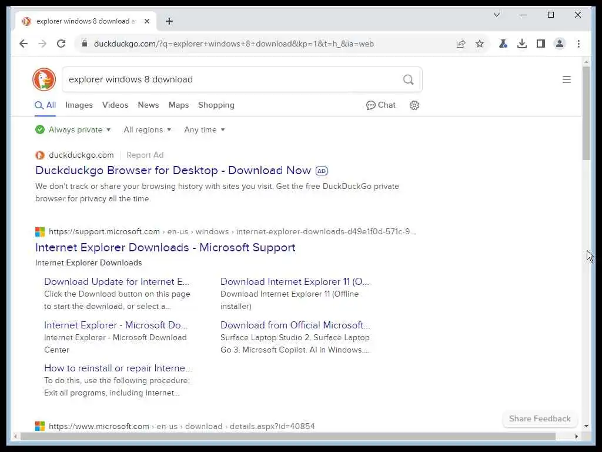Image resolution: width=602 pixels, height=452 pixels.
Task: Open tab search chevron in title bar
Action: click(496, 15)
